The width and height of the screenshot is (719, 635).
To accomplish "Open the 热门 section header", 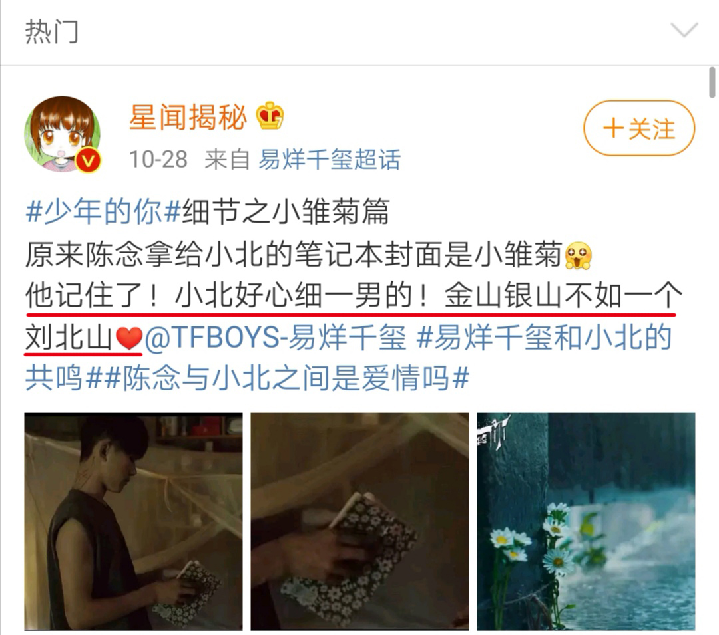I will [51, 31].
